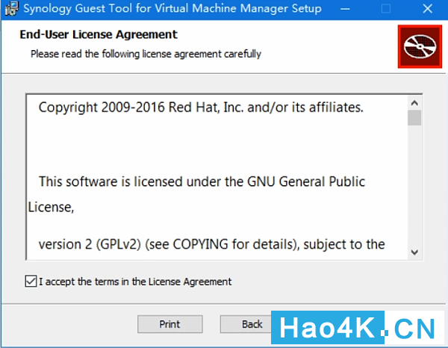448x348 pixels.
Task: Click the GNU General Public License sentence
Action: tap(196, 194)
